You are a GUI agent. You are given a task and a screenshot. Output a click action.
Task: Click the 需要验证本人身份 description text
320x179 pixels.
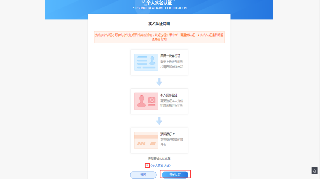(172, 101)
